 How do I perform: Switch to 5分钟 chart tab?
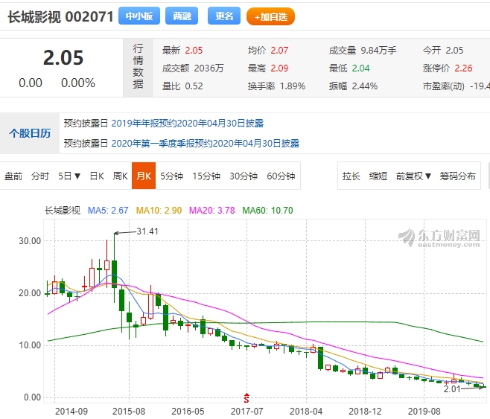(171, 176)
